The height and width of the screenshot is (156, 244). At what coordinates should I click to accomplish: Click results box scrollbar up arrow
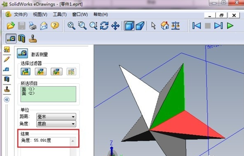click(x=73, y=141)
